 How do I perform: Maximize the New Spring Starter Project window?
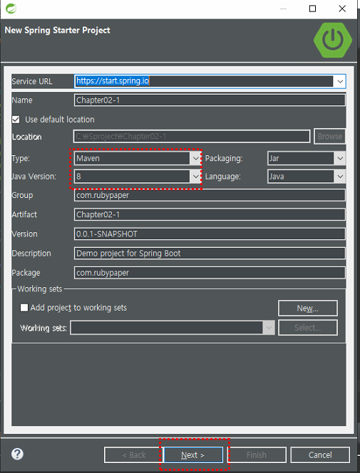(313, 9)
